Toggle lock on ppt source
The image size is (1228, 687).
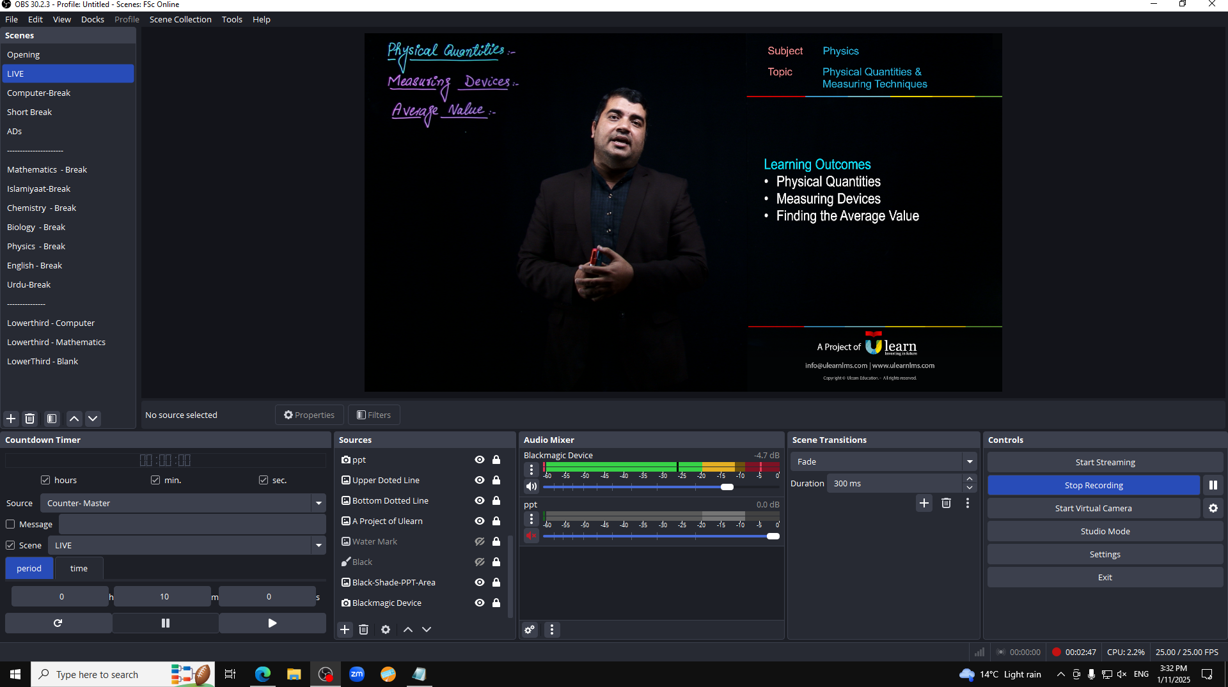tap(496, 459)
